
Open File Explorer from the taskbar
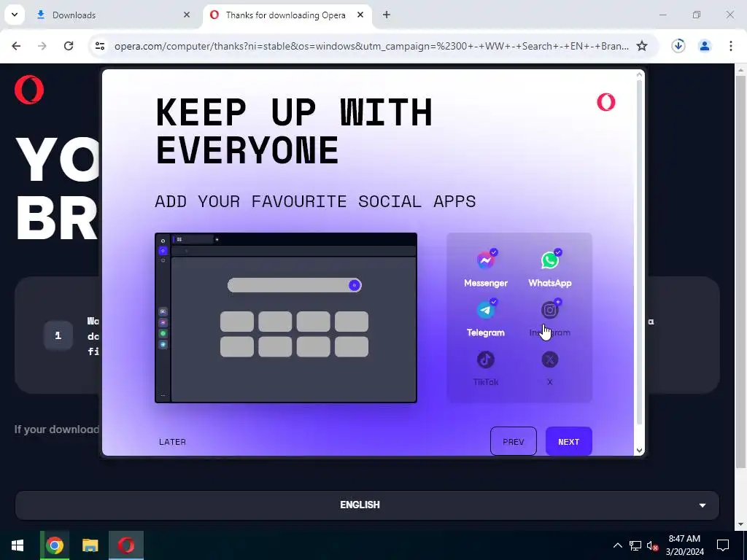90,545
